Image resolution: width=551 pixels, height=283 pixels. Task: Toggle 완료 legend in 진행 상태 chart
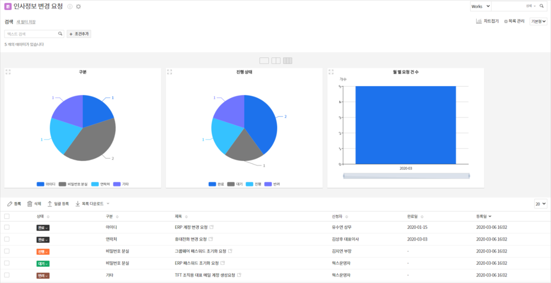[216, 184]
